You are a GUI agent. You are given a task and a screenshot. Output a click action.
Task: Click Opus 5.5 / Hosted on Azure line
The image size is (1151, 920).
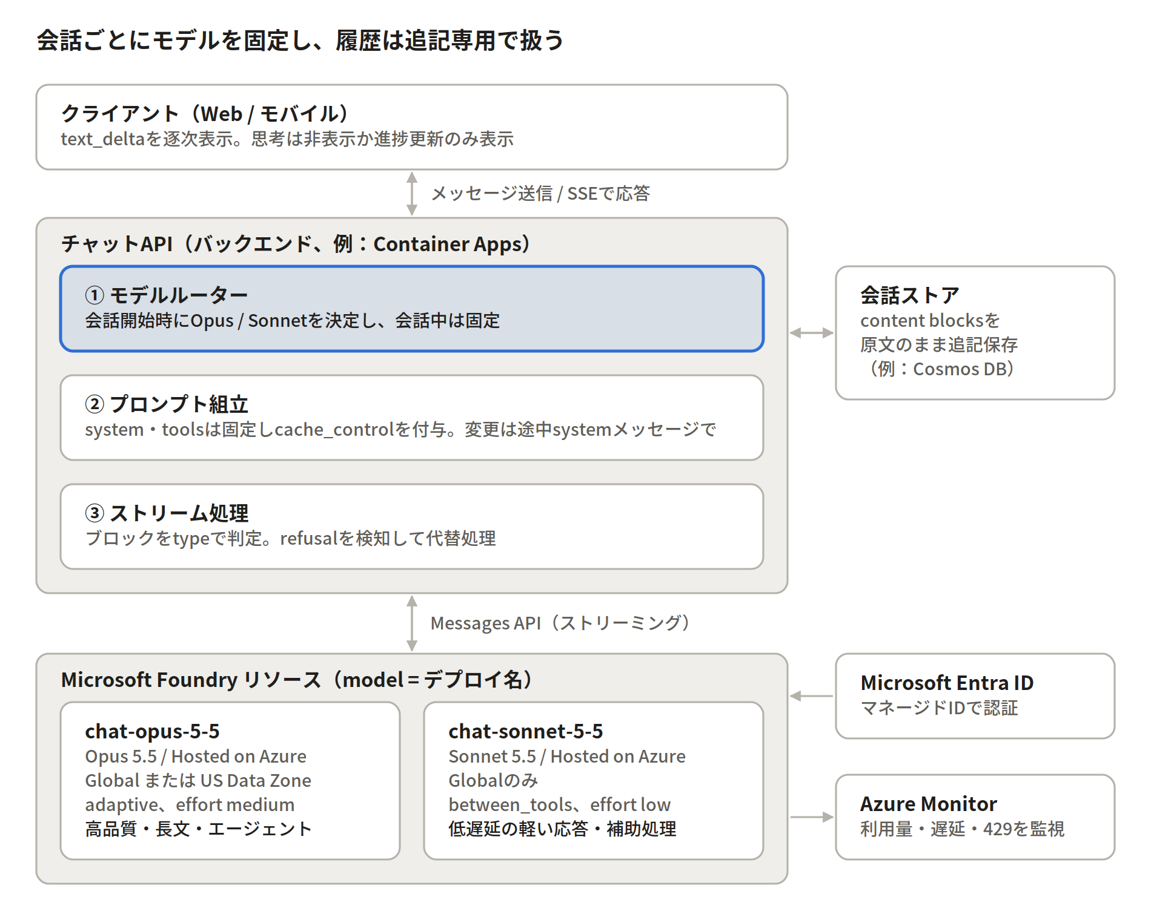[196, 757]
